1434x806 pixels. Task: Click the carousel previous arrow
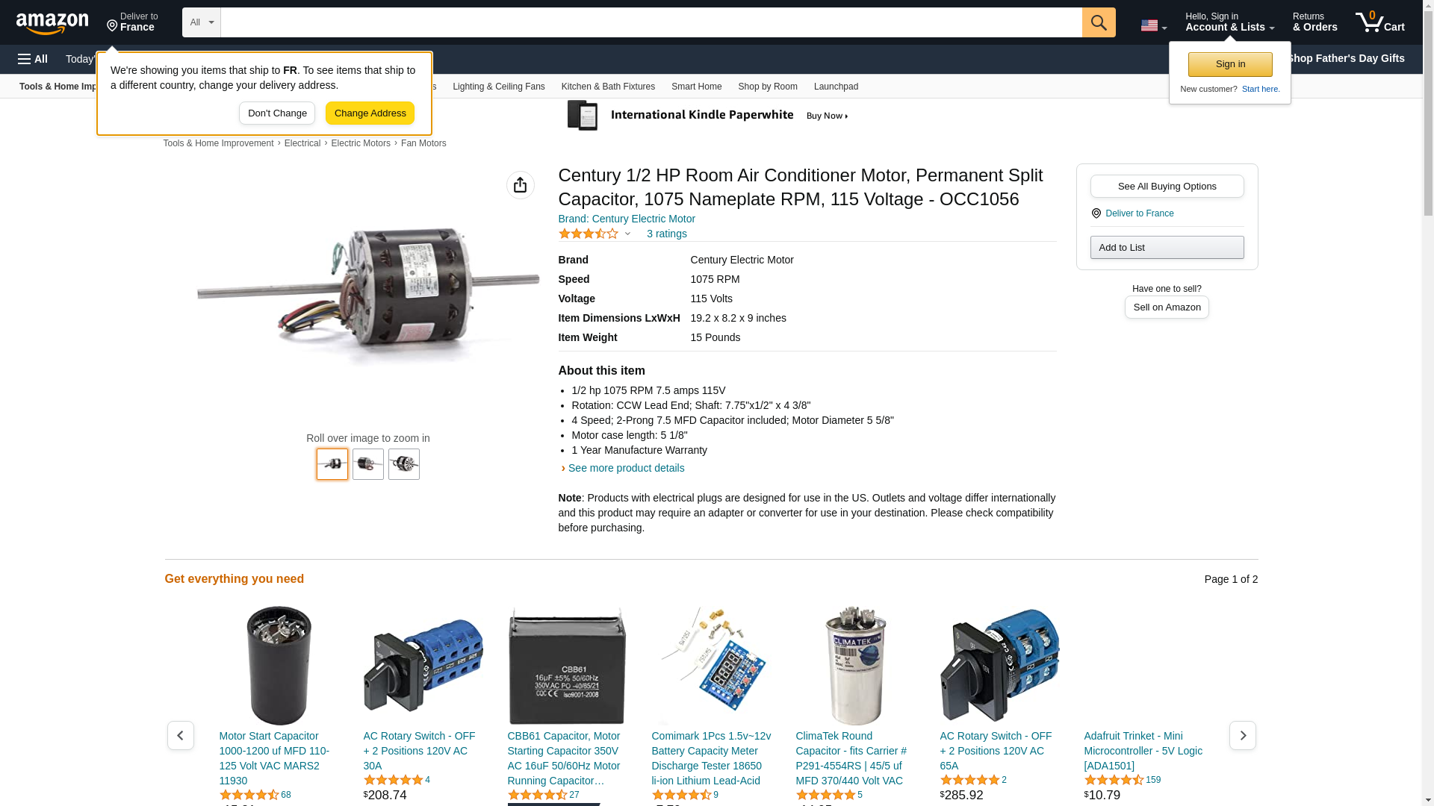[x=181, y=735]
